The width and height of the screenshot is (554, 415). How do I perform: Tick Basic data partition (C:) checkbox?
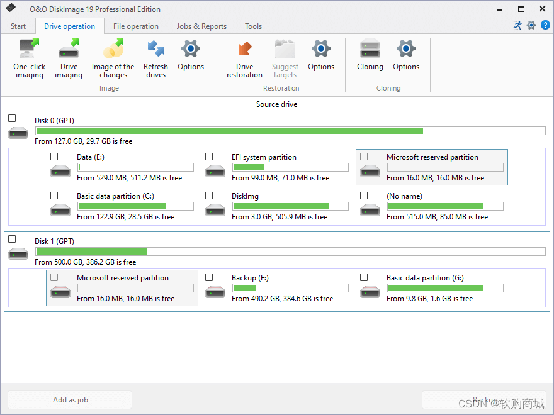pyautogui.click(x=54, y=196)
